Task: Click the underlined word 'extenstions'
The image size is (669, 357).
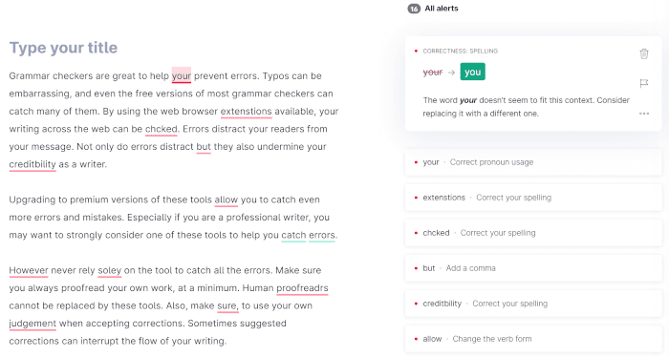Action: click(246, 112)
